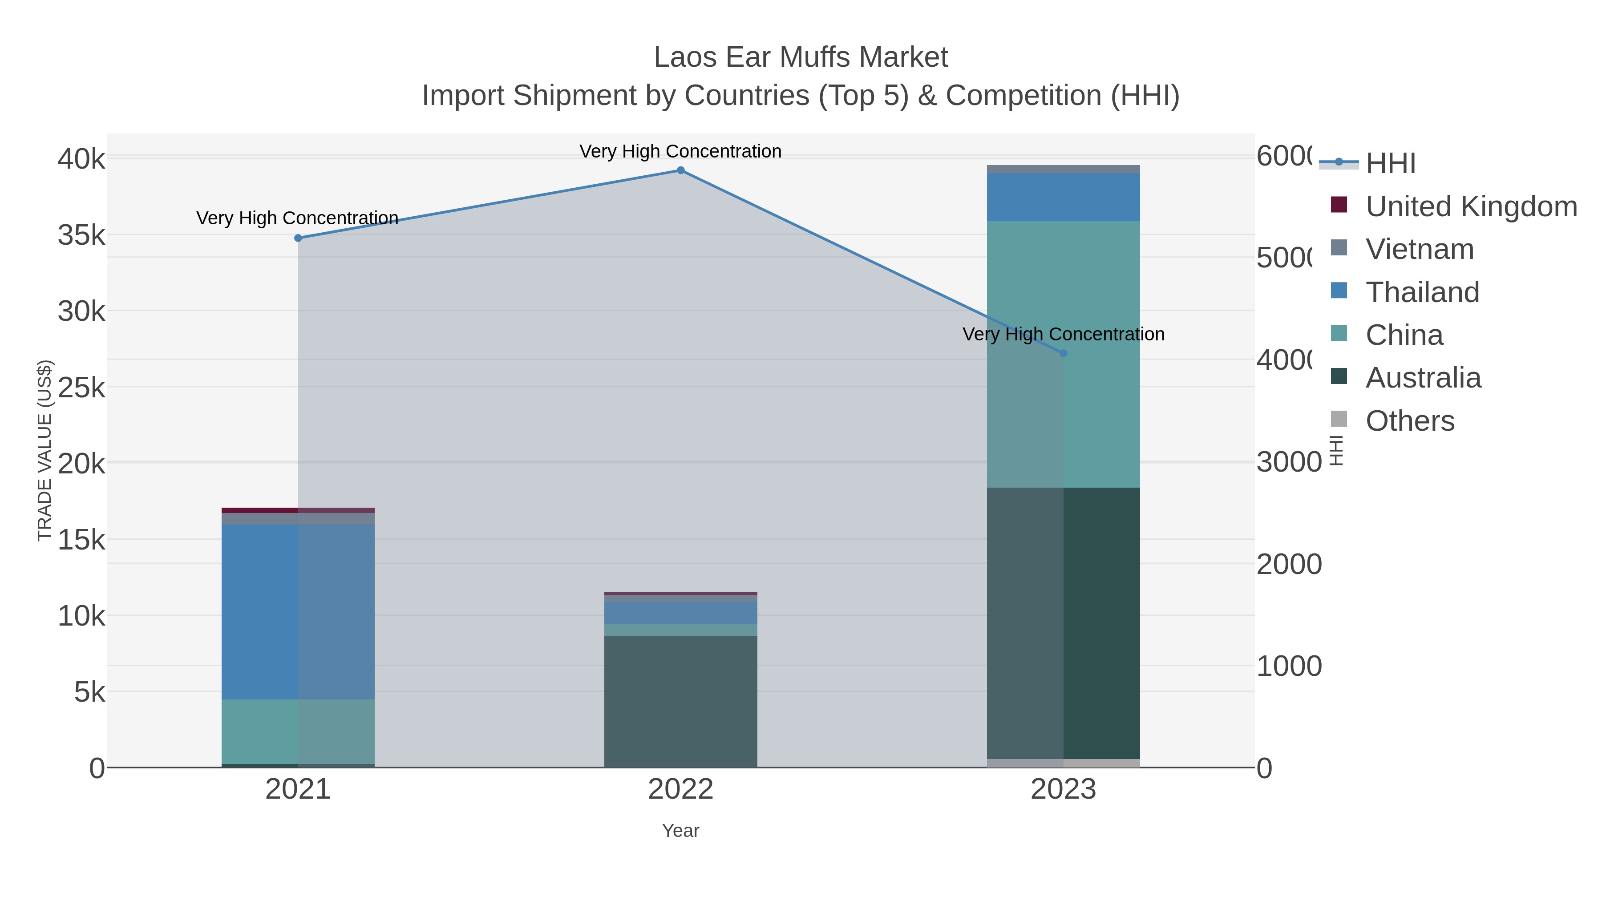1602x901 pixels.
Task: Toggle United Kingdom legend entry
Action: [x=1454, y=206]
